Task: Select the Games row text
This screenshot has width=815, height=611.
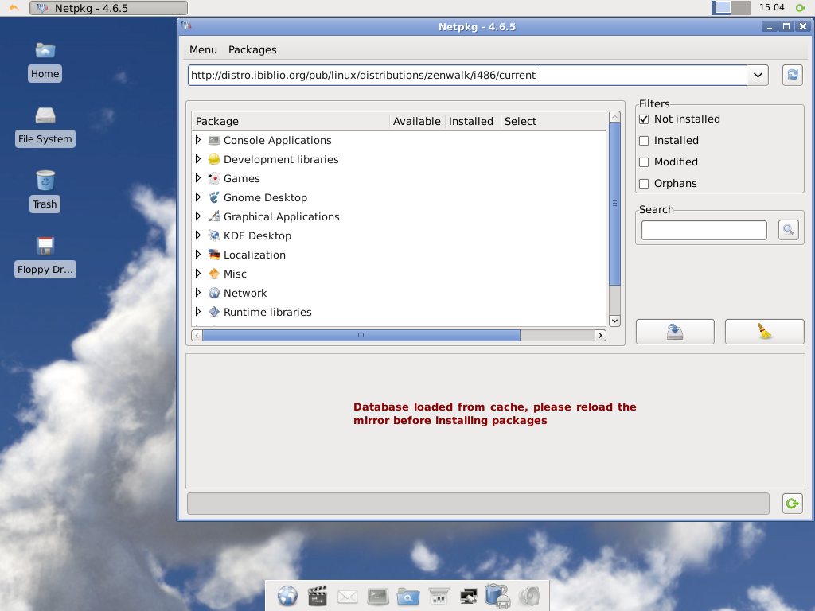Action: point(242,178)
